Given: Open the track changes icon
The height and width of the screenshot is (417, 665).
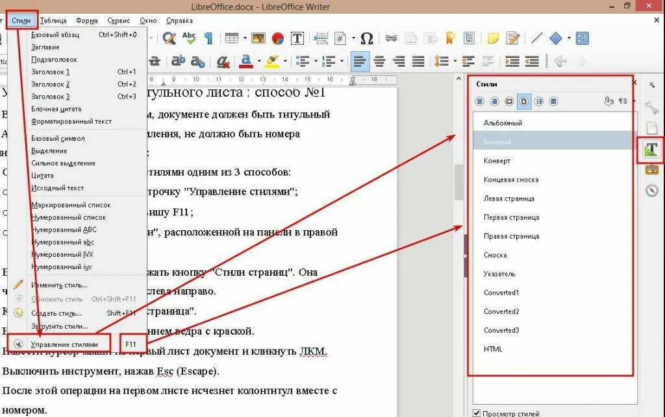Looking at the screenshot, I should pos(513,38).
